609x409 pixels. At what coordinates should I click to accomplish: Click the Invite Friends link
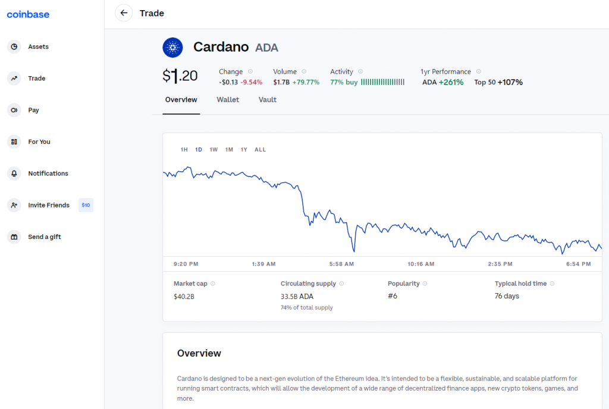pyautogui.click(x=49, y=205)
